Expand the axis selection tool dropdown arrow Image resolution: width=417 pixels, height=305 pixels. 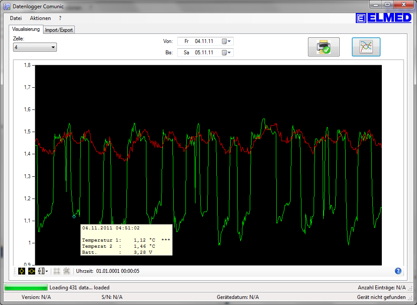[x=46, y=271]
